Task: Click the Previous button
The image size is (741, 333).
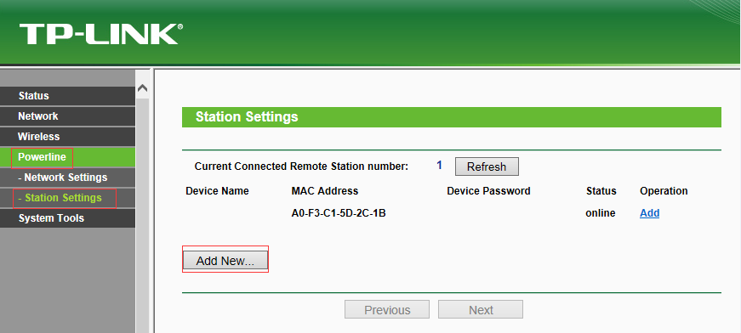Action: 387,310
